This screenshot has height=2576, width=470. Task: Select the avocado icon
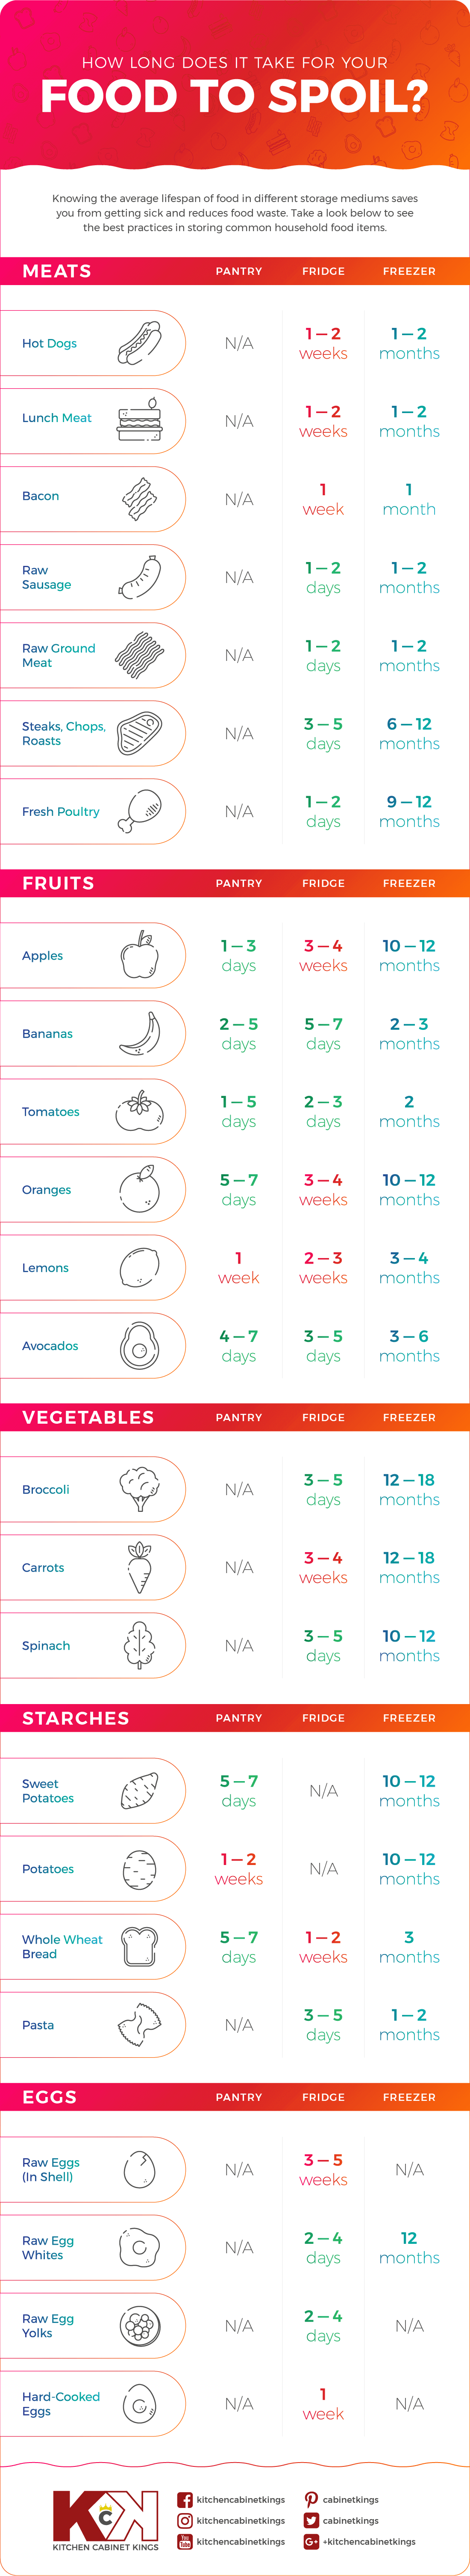click(139, 1345)
